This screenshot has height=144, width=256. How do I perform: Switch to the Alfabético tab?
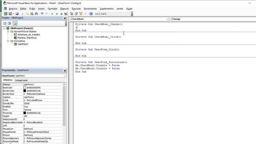[x=8, y=80]
